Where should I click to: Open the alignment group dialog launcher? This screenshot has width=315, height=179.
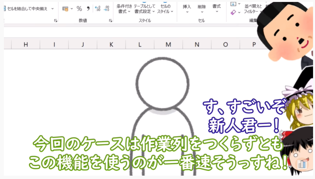[x=56, y=21]
